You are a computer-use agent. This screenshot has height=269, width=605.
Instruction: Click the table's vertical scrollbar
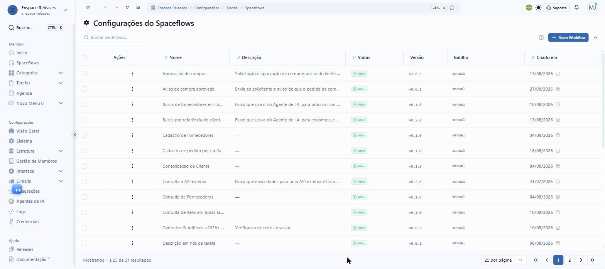coord(603,100)
